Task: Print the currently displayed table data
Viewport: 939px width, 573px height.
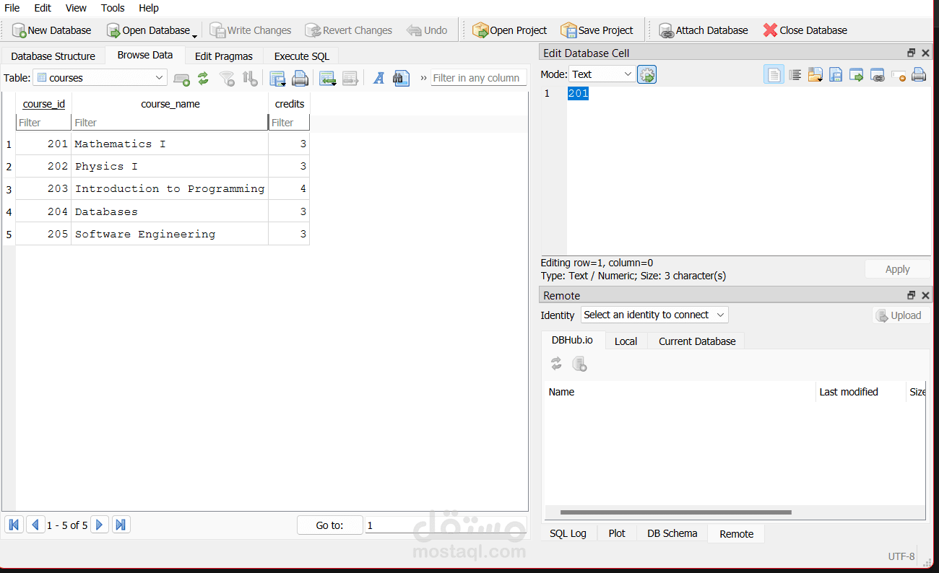Action: (x=300, y=78)
